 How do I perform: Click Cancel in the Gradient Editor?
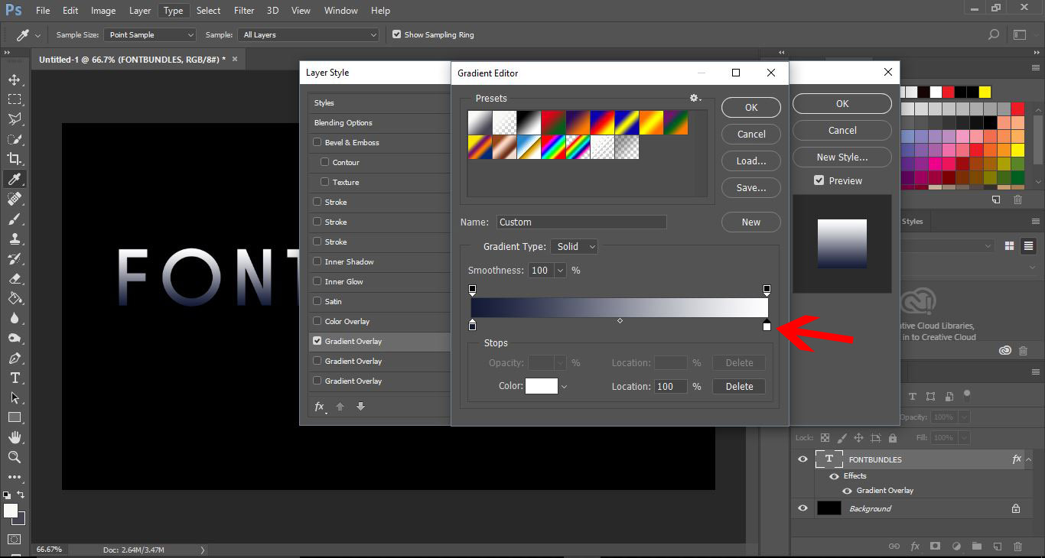pos(751,135)
